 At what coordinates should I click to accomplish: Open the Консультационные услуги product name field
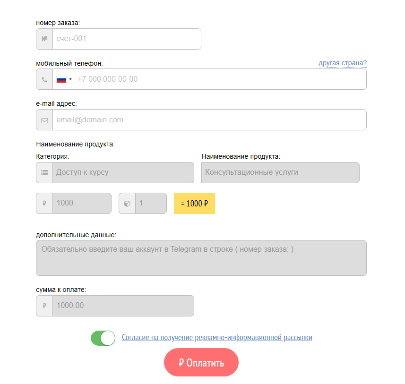tap(280, 172)
